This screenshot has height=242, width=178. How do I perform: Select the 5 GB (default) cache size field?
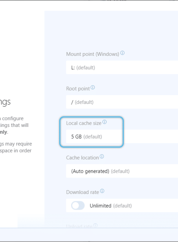coord(122,136)
